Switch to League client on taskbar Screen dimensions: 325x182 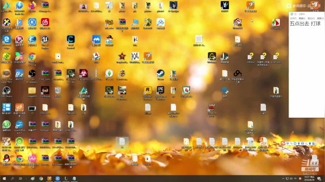(x=66, y=178)
